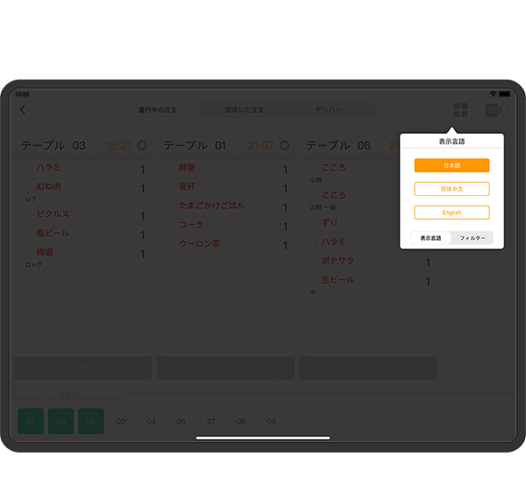Open settings gear for テーブル 01
The height and width of the screenshot is (498, 526).
pos(284,145)
